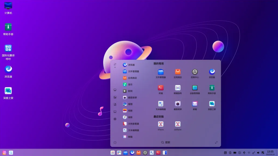
Task: Open 浏览器 in the launcher app list
Action: [x=129, y=65]
